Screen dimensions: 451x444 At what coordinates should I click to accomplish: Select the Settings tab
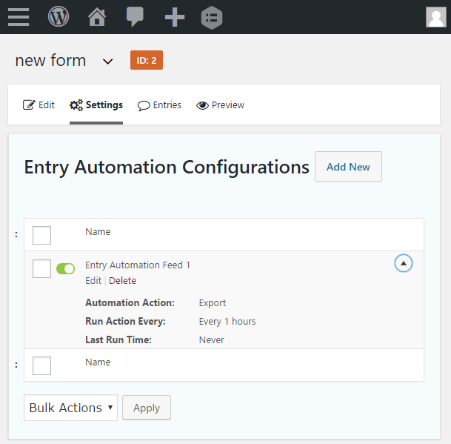96,105
